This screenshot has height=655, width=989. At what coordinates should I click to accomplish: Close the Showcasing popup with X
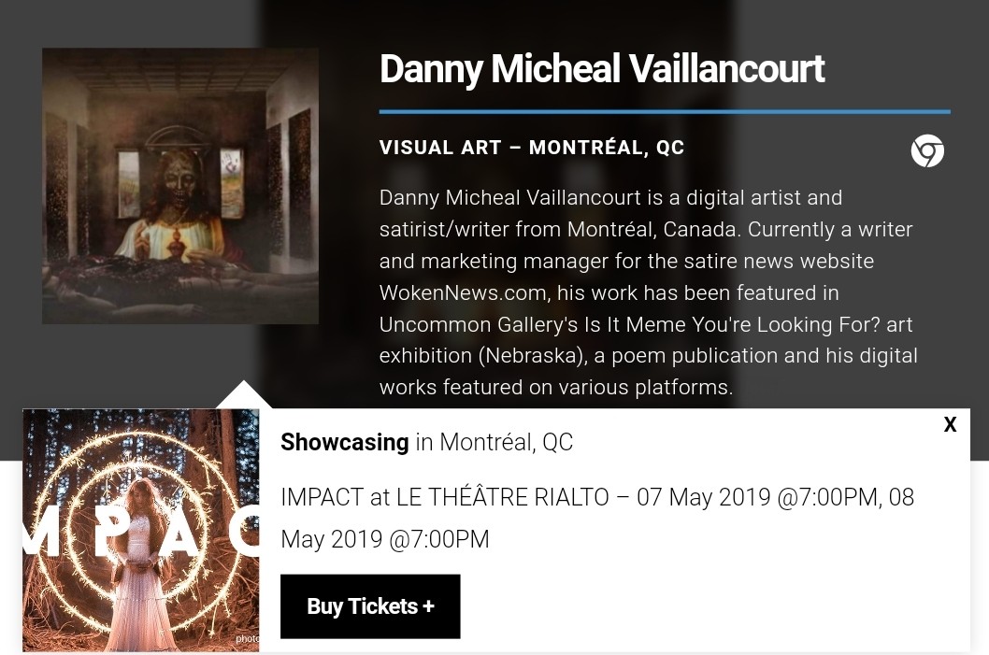pyautogui.click(x=950, y=424)
